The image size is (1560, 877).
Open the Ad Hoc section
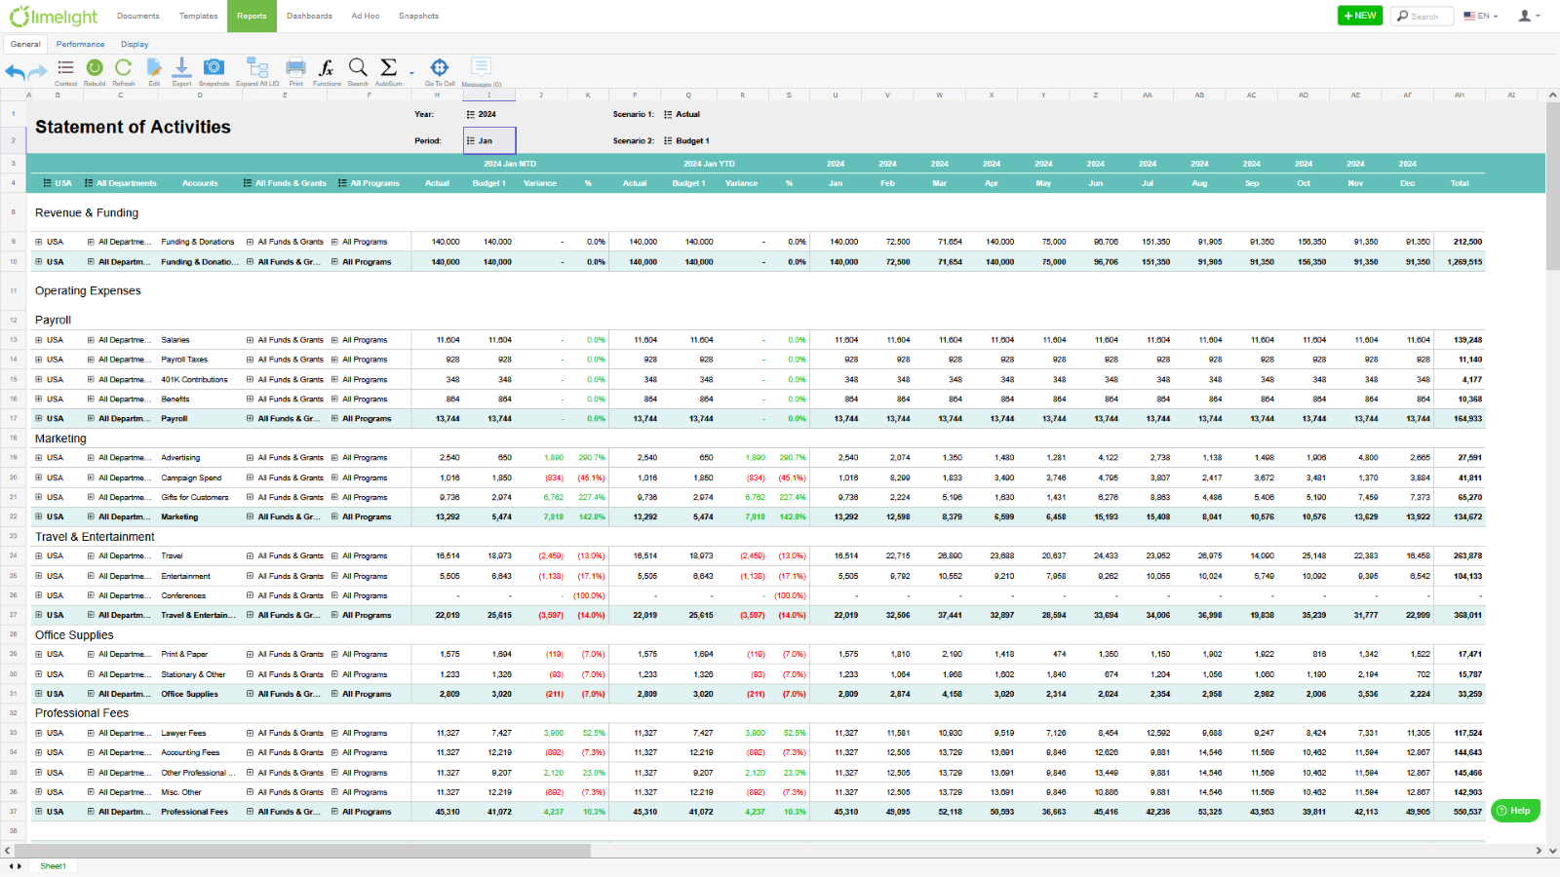point(366,16)
